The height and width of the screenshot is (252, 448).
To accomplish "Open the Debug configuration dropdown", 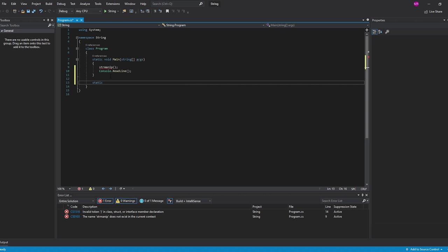I will point(65,11).
